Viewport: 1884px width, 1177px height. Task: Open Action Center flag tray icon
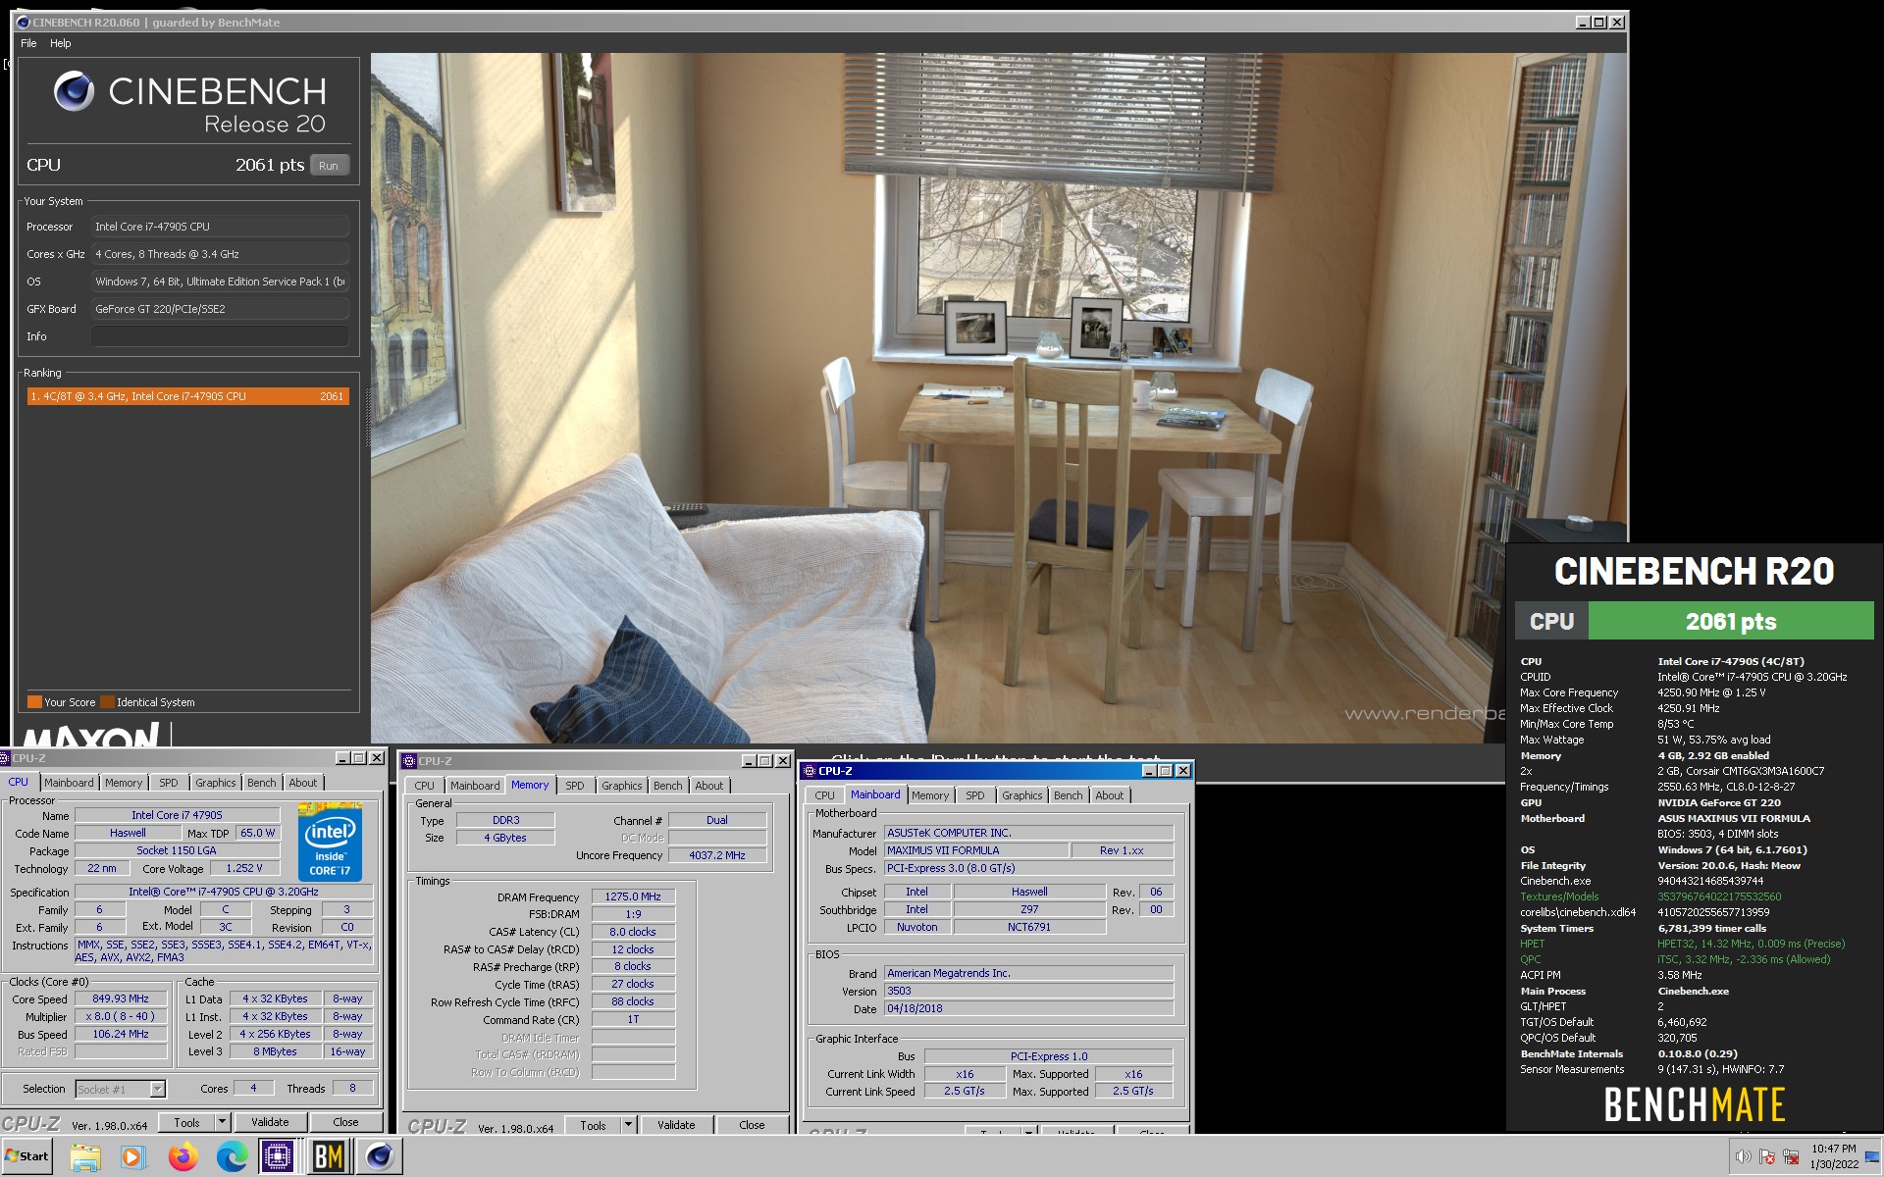coord(1767,1157)
